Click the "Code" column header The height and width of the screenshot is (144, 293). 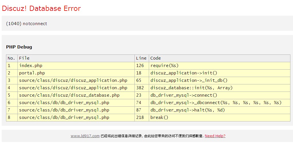[x=156, y=58]
